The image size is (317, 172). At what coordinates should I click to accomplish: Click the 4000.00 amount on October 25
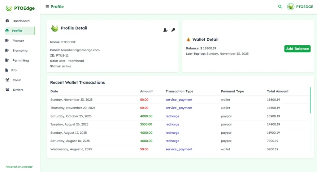pos(146,116)
